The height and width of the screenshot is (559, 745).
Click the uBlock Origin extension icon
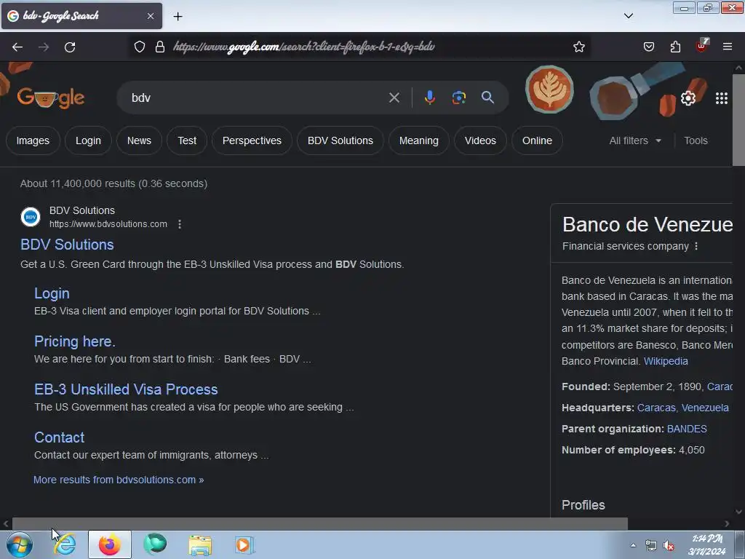[701, 46]
